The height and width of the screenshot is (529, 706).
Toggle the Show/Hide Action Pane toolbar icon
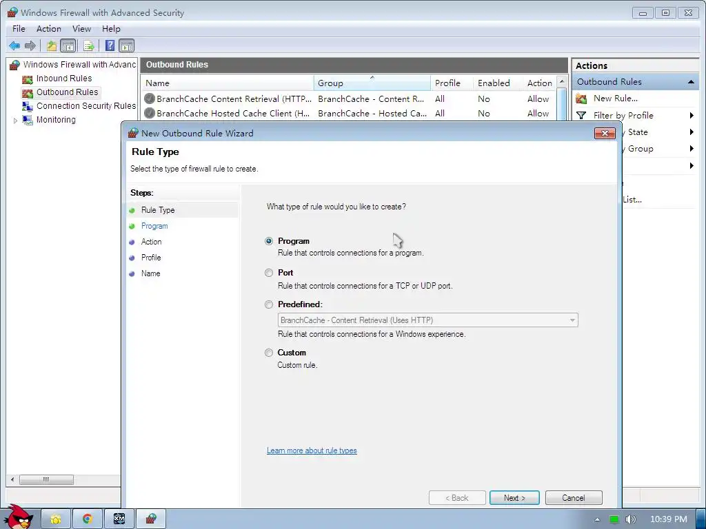tap(127, 45)
